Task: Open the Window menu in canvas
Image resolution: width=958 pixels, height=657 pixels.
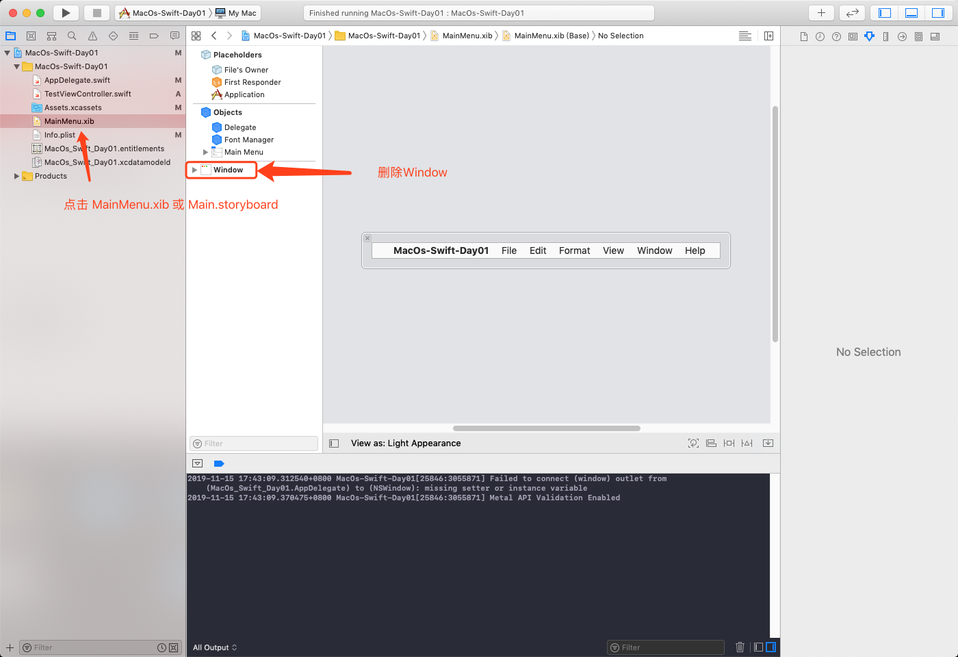Action: pyautogui.click(x=655, y=250)
